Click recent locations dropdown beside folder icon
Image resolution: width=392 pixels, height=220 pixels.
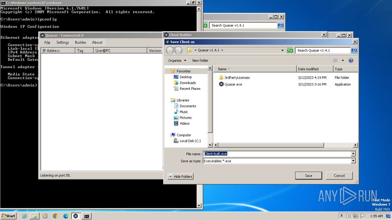coord(195,50)
